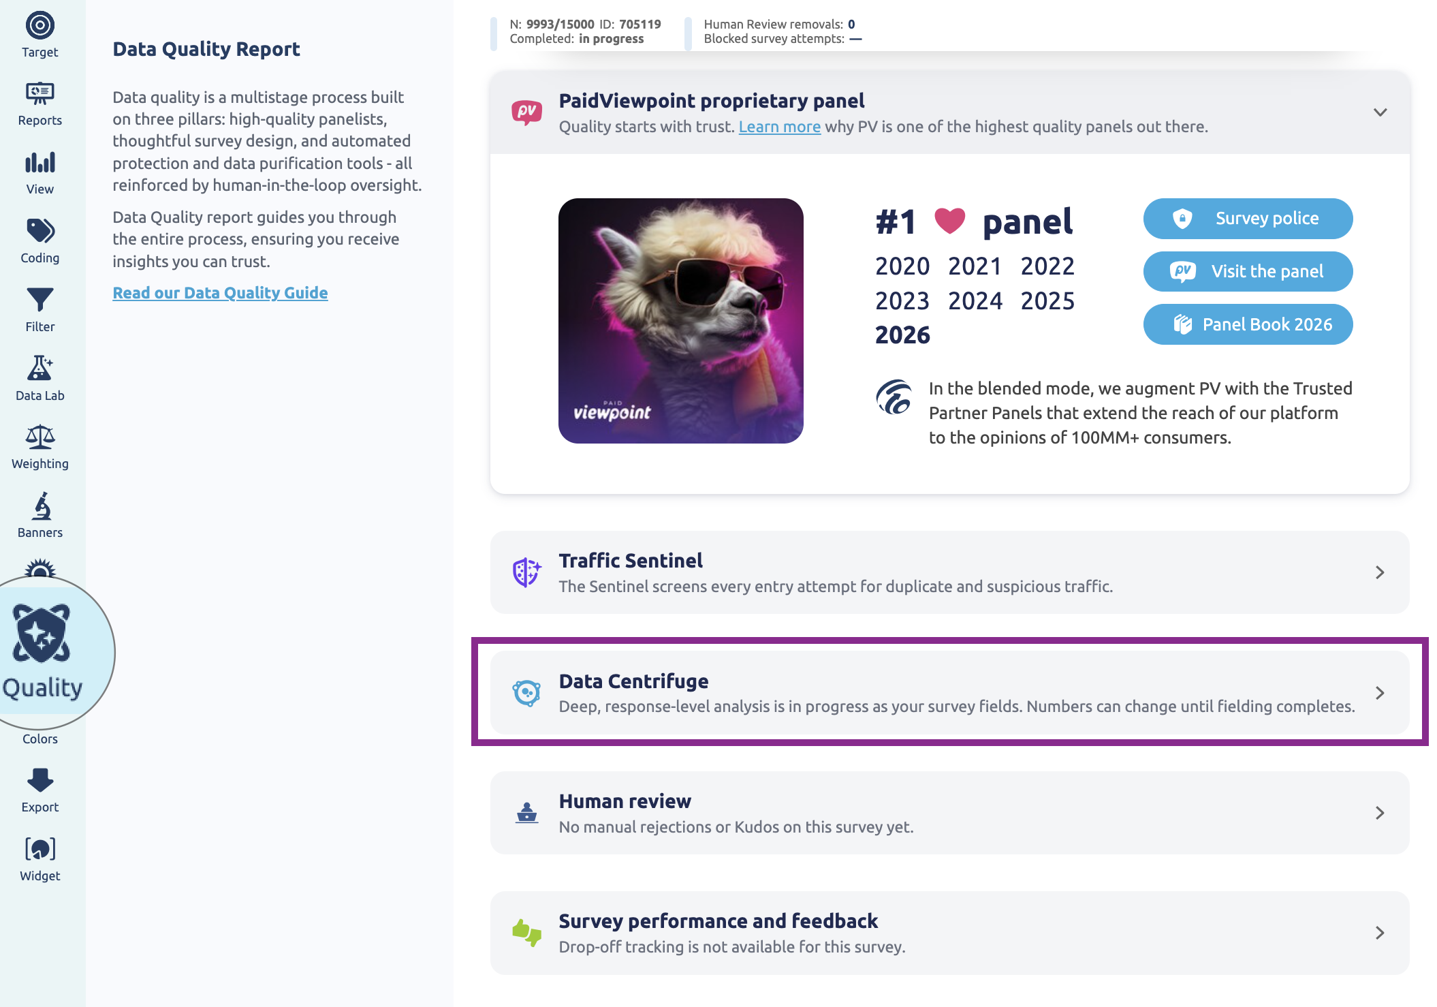The height and width of the screenshot is (1007, 1437).
Task: Click the Survey police button
Action: click(x=1248, y=219)
